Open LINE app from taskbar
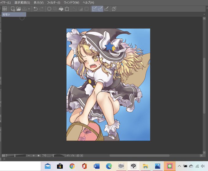The height and width of the screenshot is (171, 208). coord(170,166)
